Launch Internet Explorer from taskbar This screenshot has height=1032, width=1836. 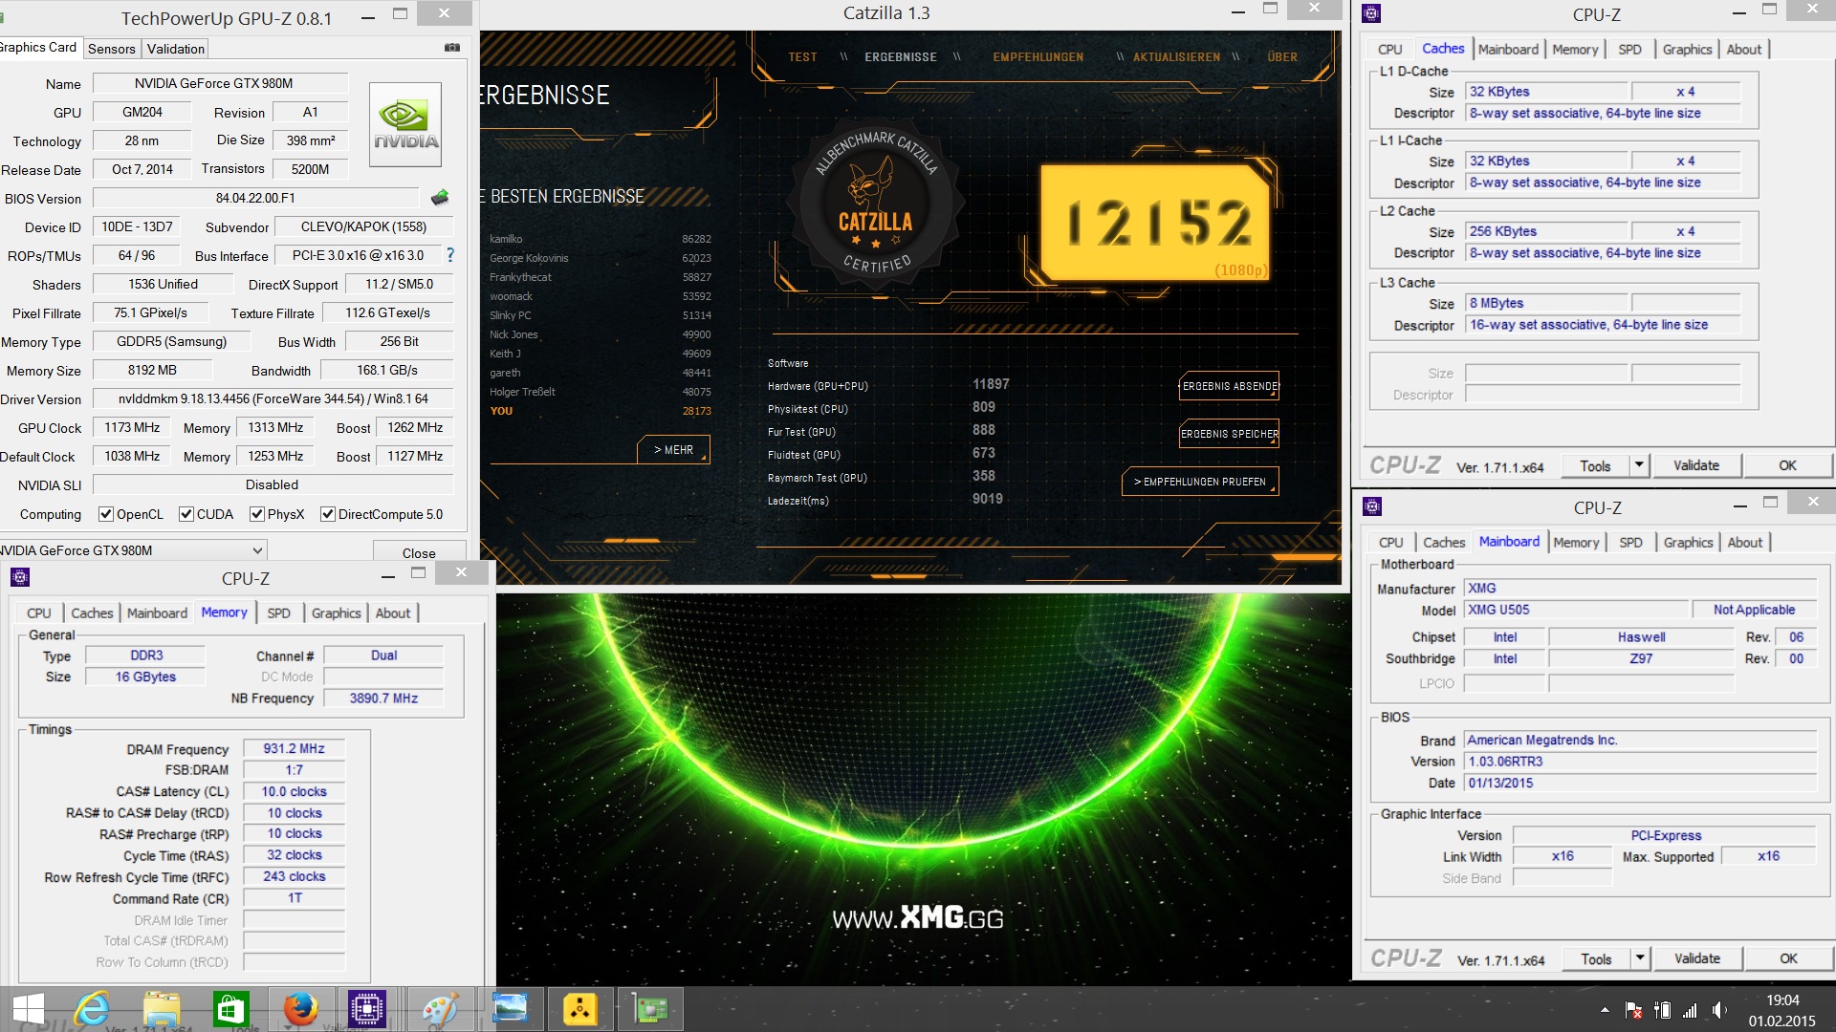[93, 1009]
